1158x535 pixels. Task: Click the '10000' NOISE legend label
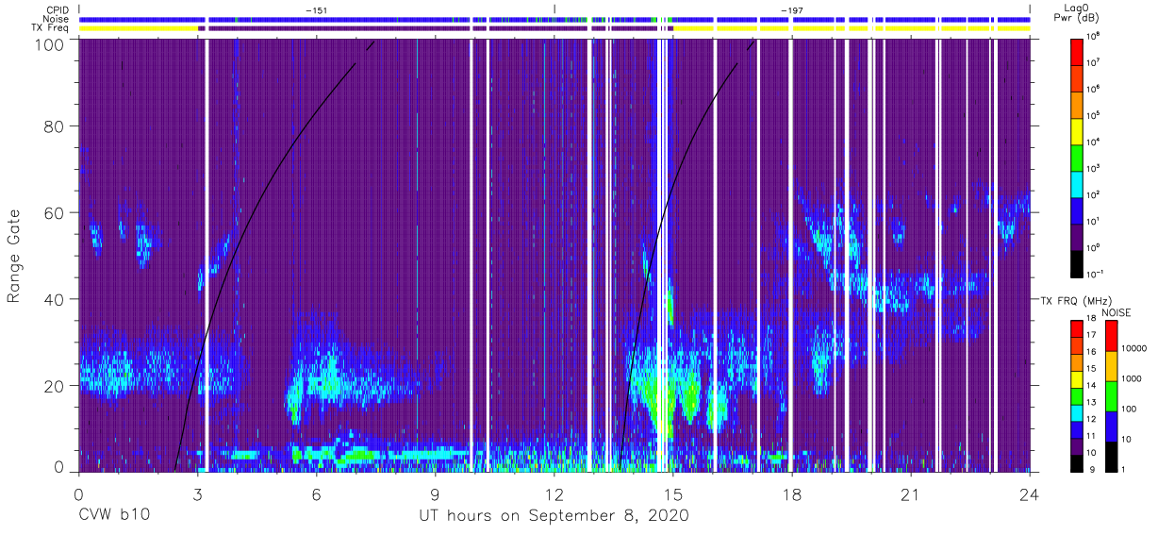pos(1134,348)
